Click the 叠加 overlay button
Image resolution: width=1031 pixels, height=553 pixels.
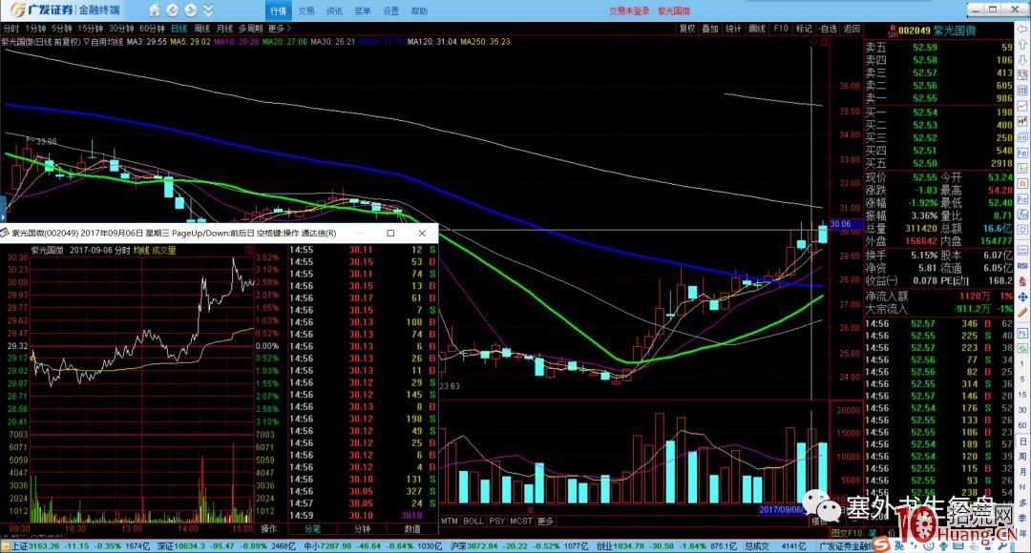pos(710,29)
